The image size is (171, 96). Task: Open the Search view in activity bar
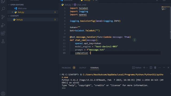pyautogui.click(x=3, y=9)
